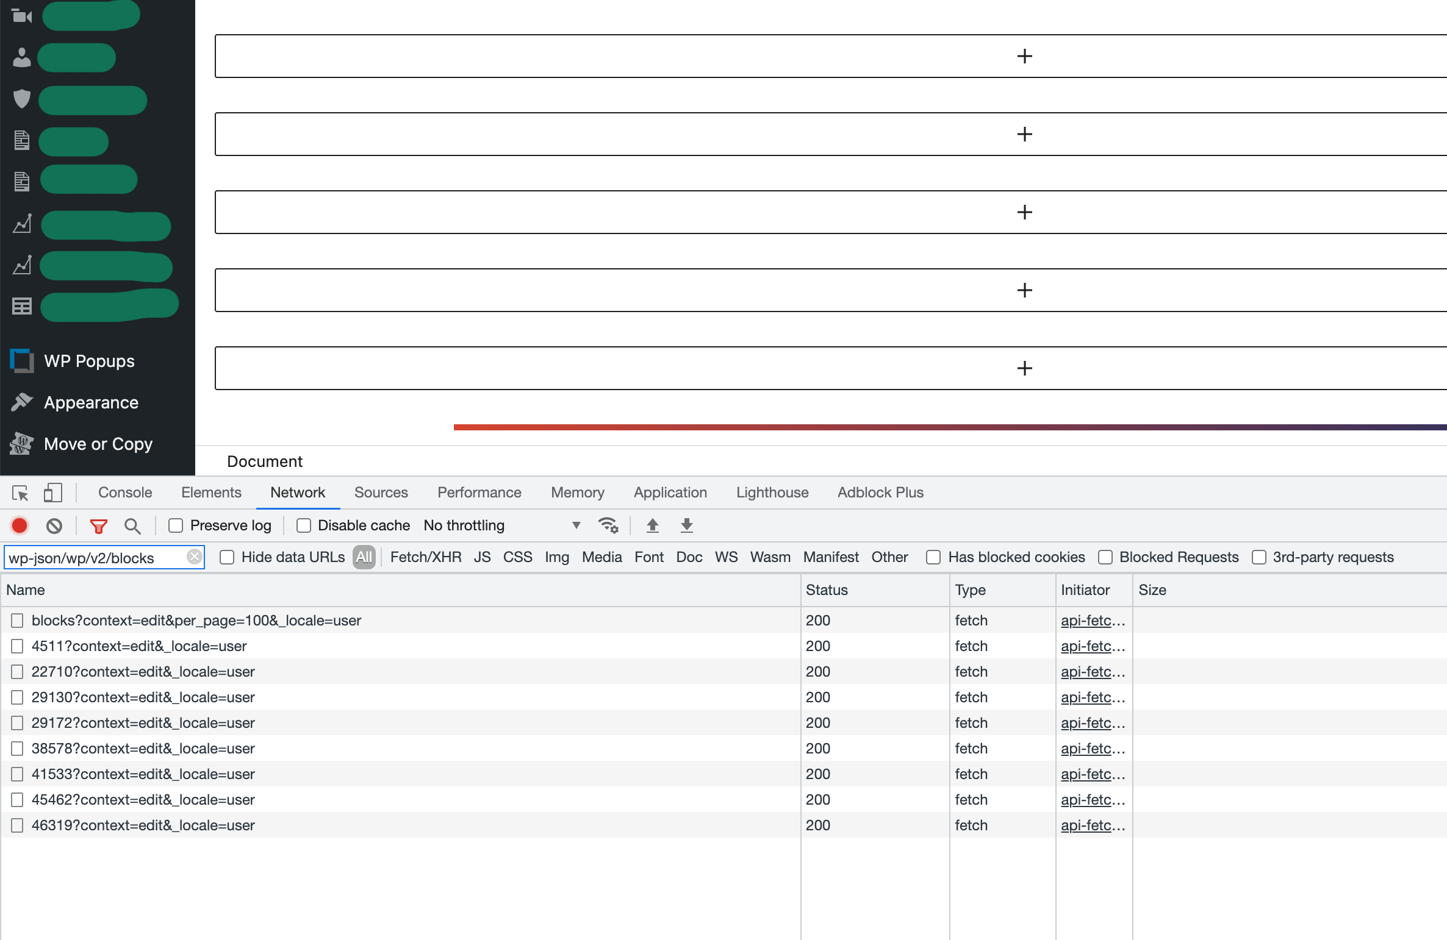This screenshot has height=940, width=1447.
Task: Check the Hide data URLs option
Action: coord(227,557)
